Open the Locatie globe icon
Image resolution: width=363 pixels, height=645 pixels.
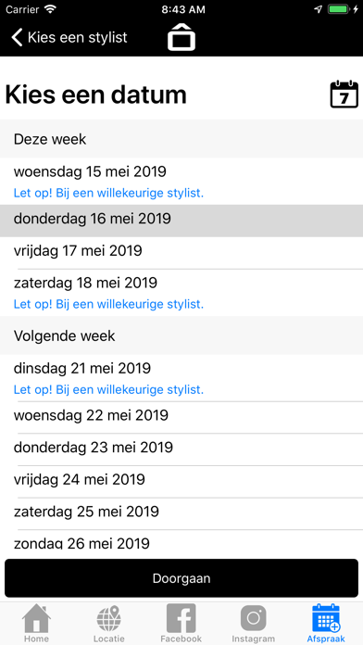click(109, 619)
